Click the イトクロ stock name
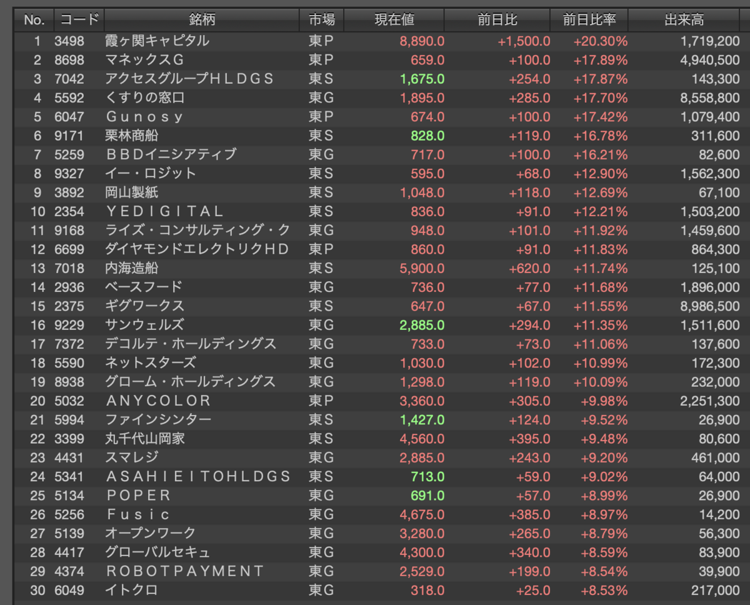 (x=132, y=590)
